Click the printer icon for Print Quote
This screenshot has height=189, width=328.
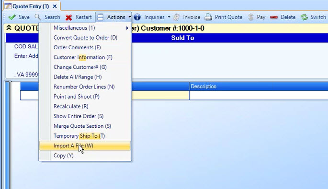coord(208,17)
